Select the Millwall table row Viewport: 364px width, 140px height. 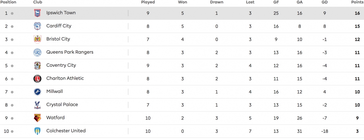coord(182,92)
